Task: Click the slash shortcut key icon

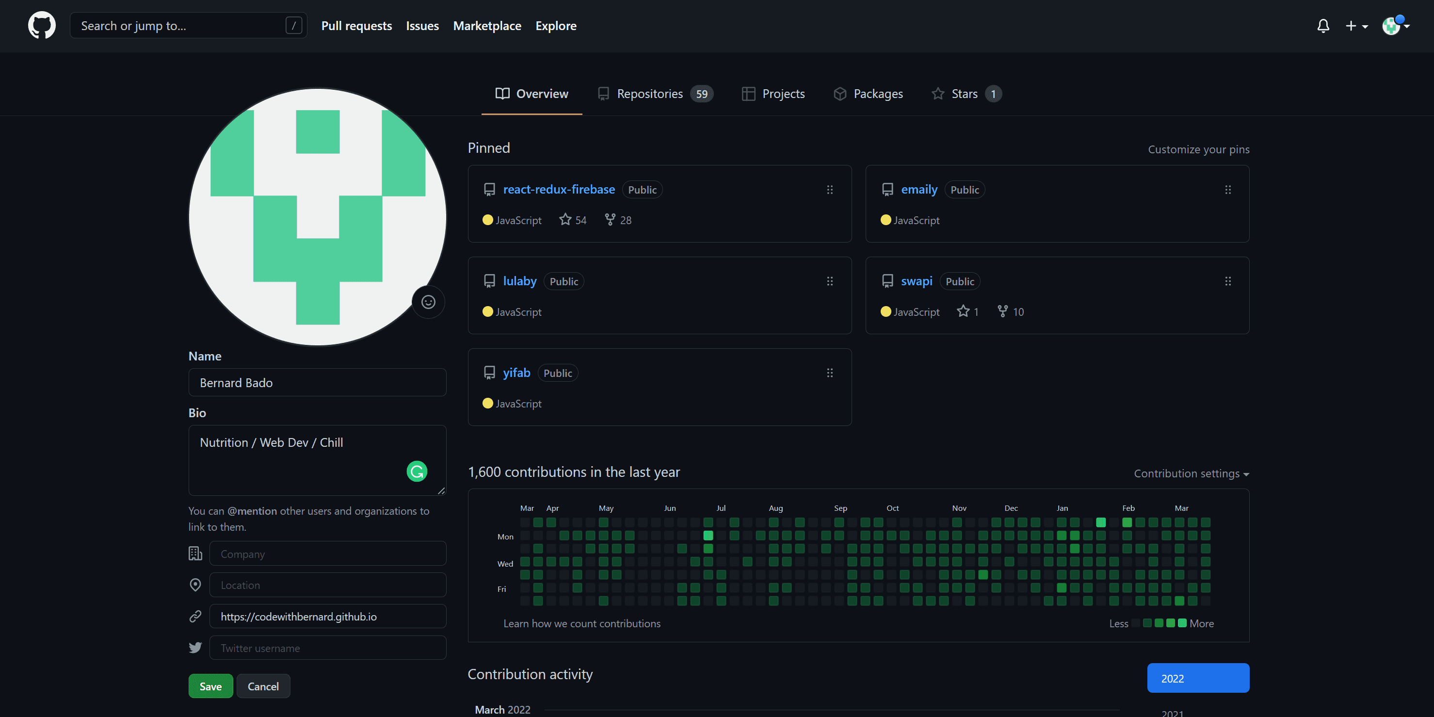Action: (x=293, y=26)
